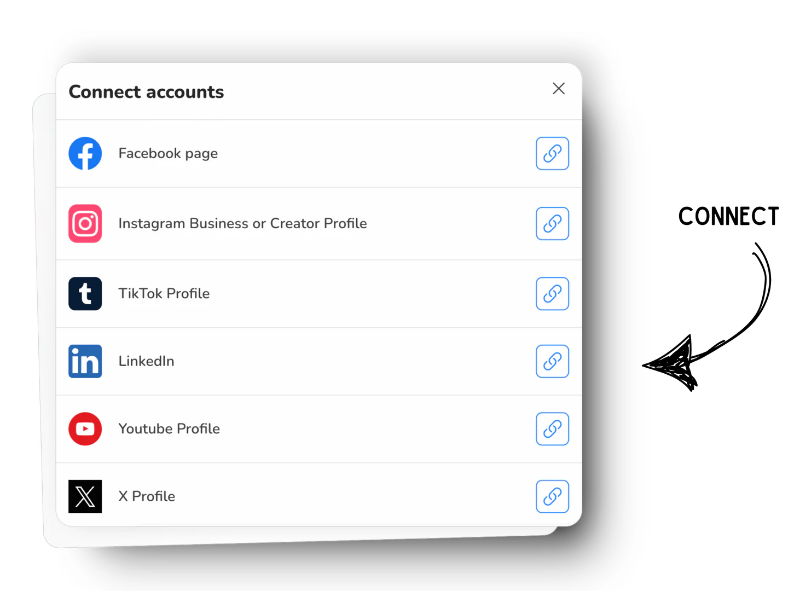The image size is (788, 591).
Task: Choose the 'TikTok Profile' label
Action: pyautogui.click(x=164, y=294)
